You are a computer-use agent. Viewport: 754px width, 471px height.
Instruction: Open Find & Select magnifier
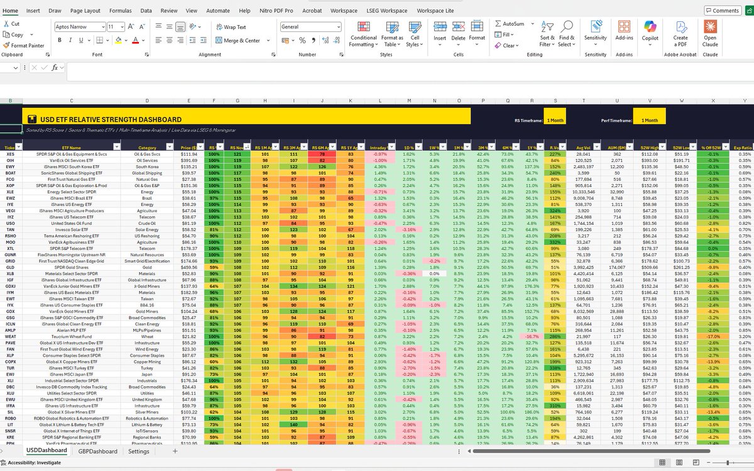[567, 33]
